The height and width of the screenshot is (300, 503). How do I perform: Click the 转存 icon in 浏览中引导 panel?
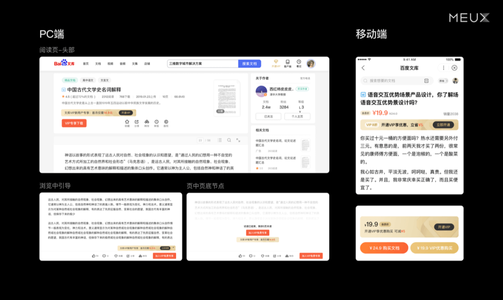coord(140,256)
